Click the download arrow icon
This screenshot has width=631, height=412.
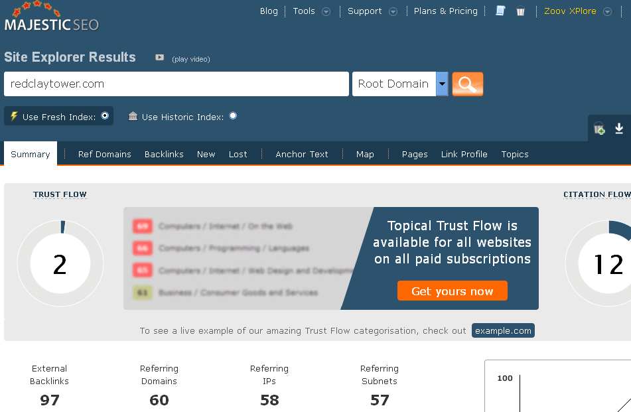pos(619,128)
